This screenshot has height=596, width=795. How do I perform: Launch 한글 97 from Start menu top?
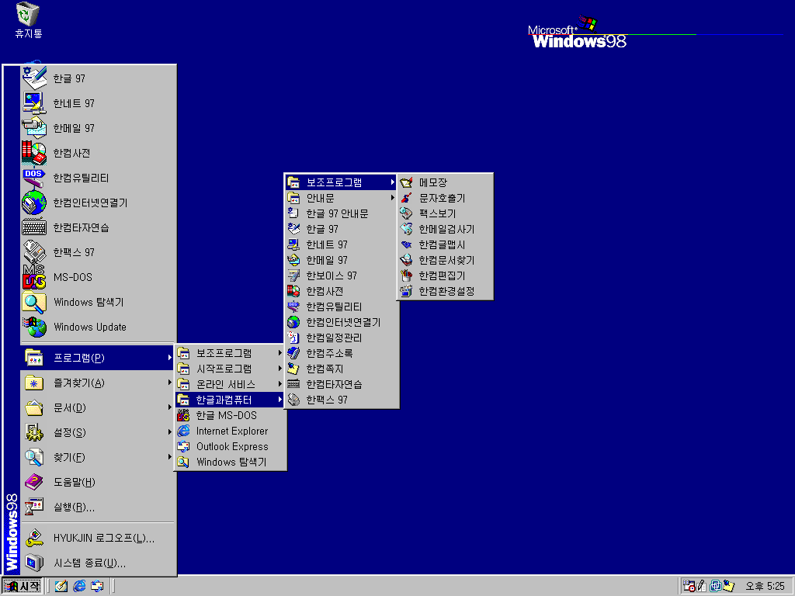[99, 78]
